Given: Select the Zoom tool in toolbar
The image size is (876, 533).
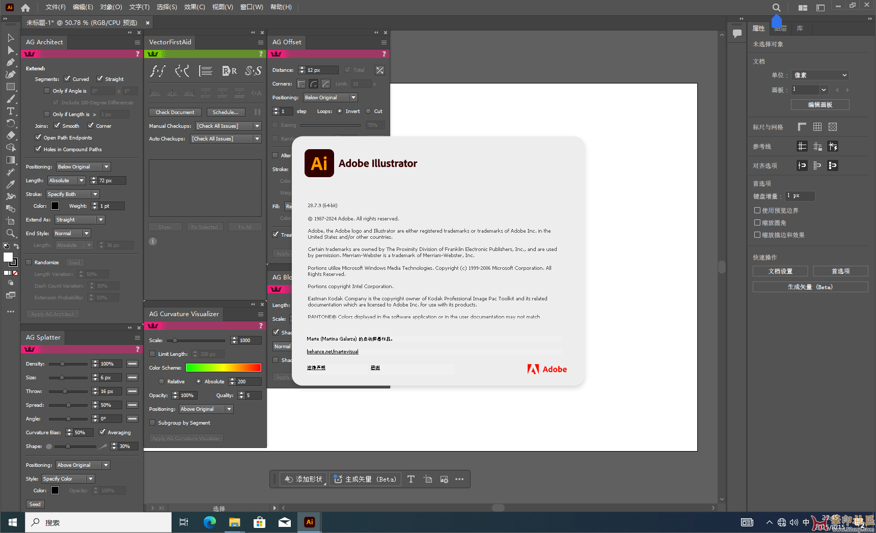Looking at the screenshot, I should [10, 233].
